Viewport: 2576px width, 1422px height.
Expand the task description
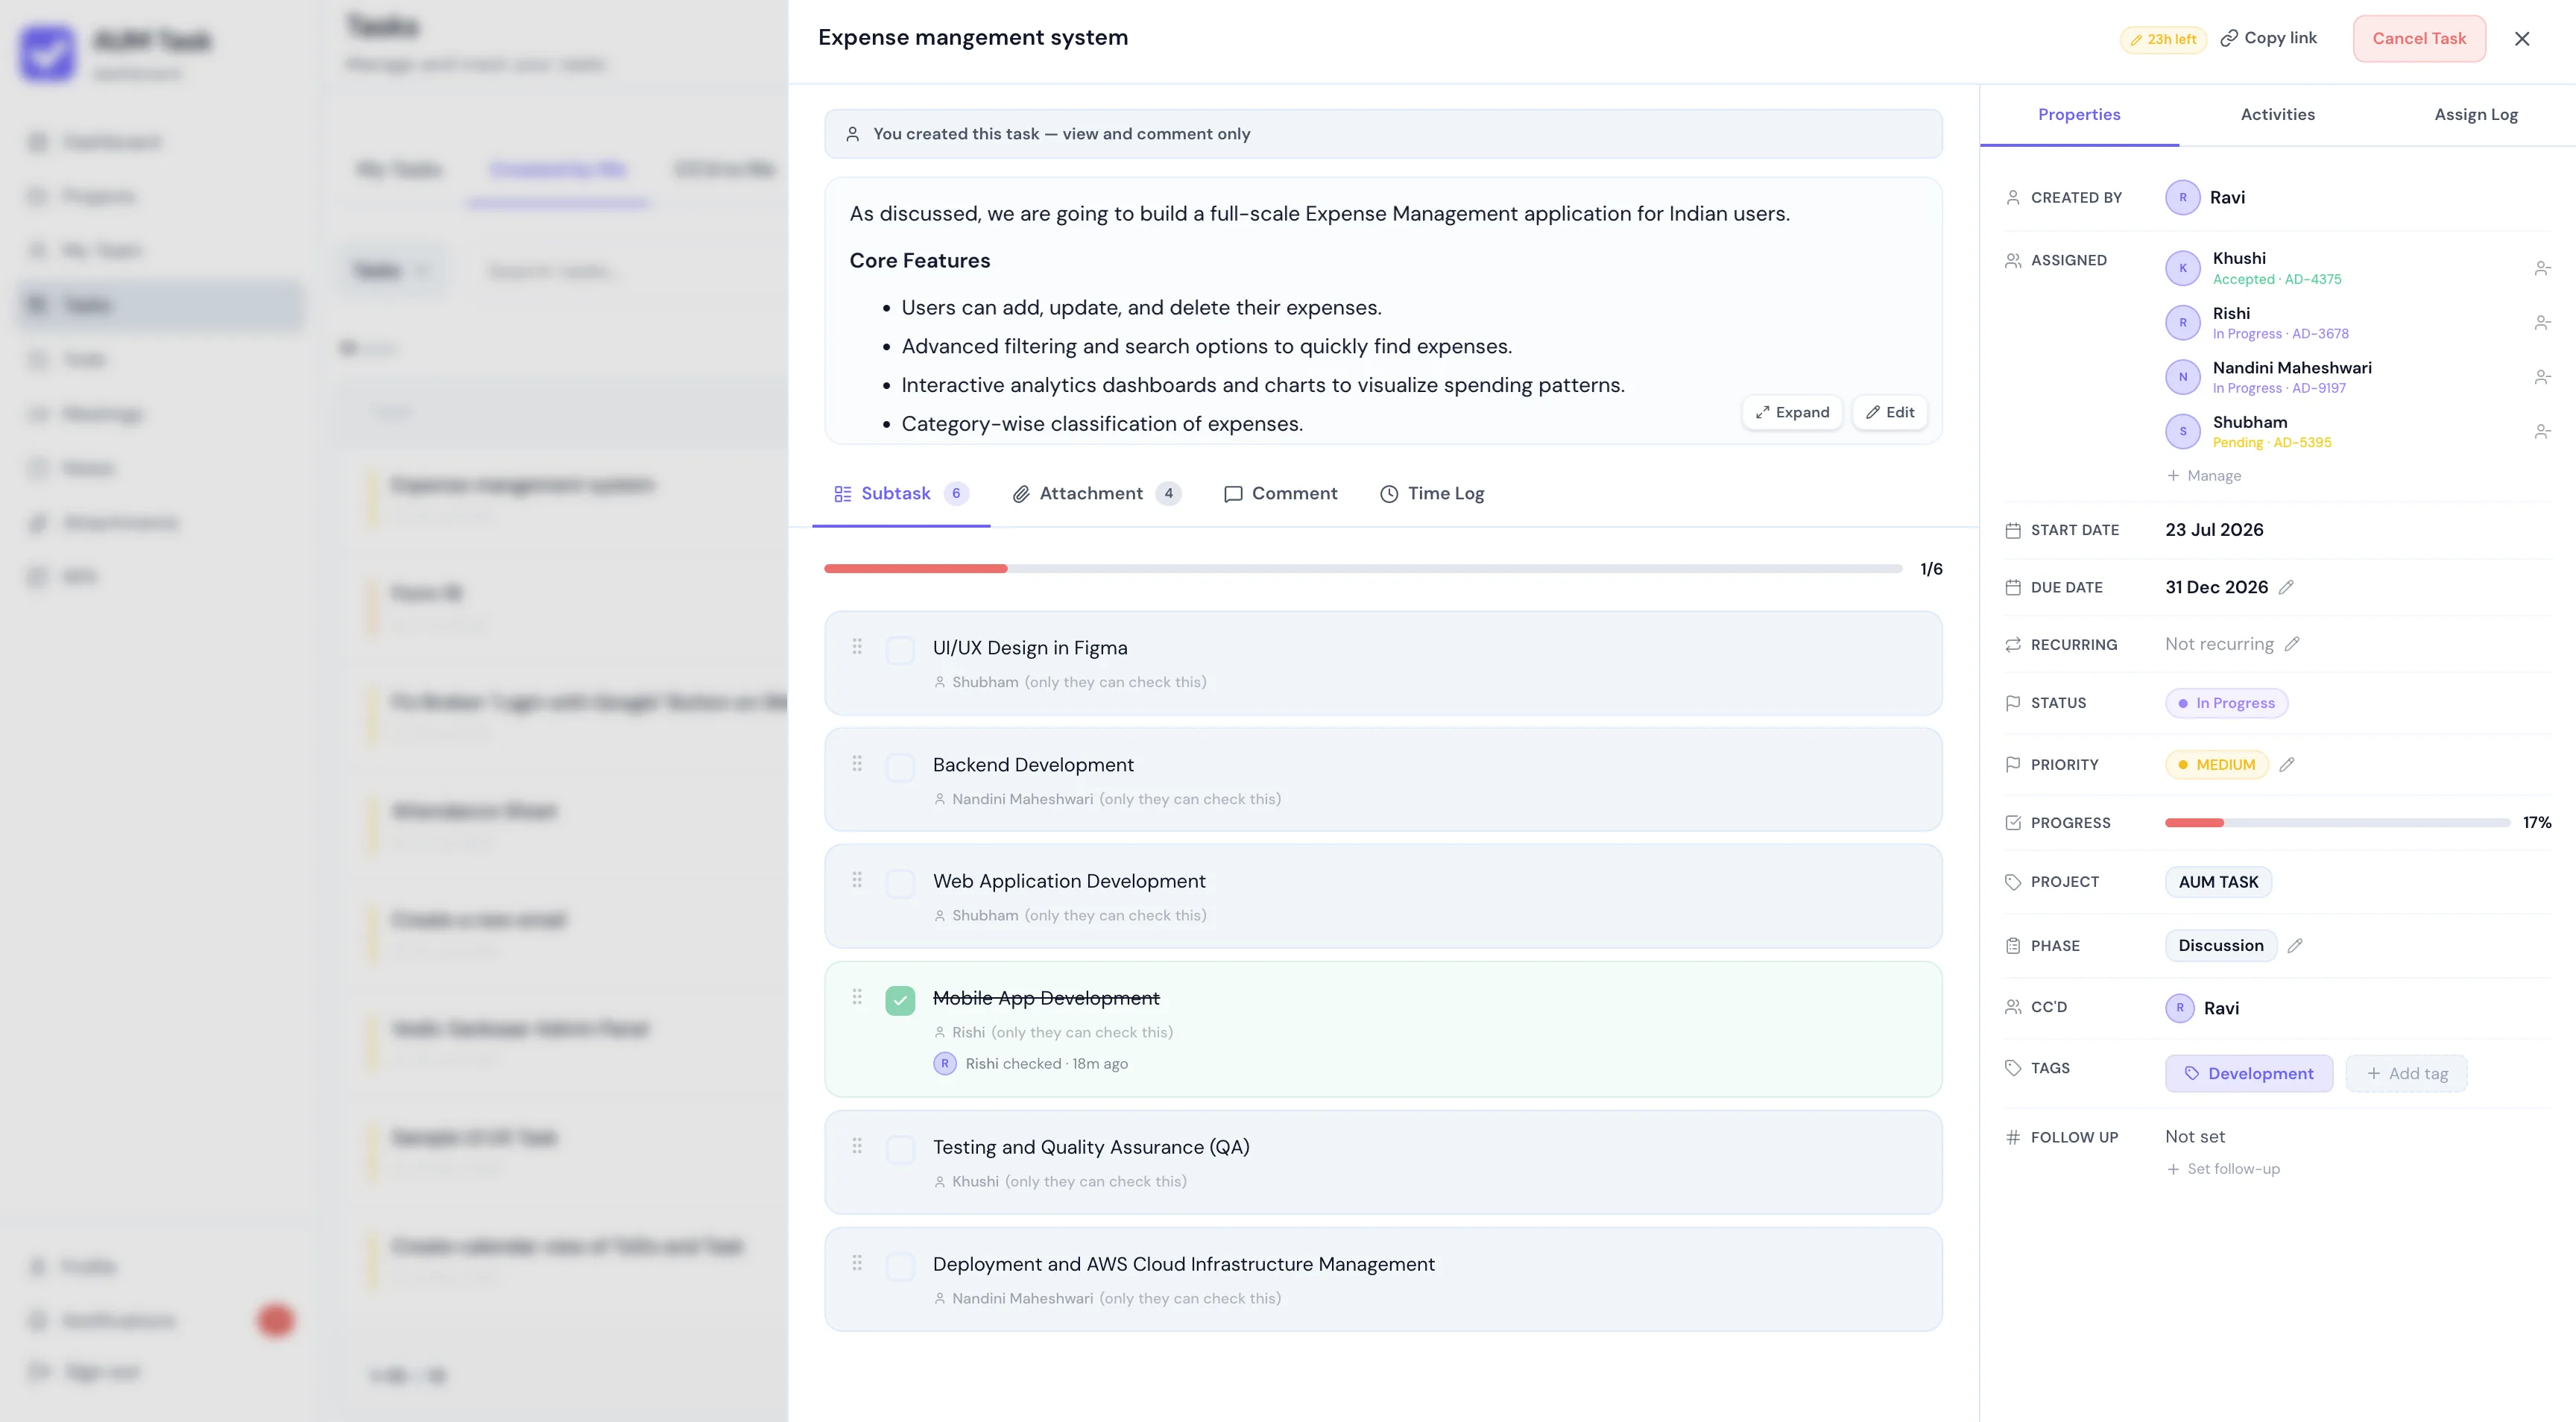pyautogui.click(x=1792, y=412)
